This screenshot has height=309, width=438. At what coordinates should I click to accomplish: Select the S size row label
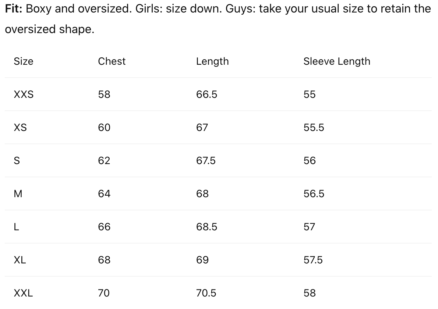coord(17,161)
